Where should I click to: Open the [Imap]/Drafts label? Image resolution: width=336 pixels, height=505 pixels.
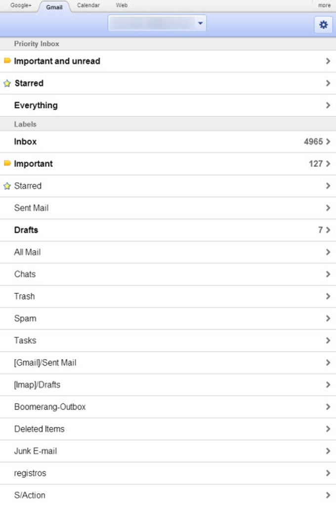click(x=168, y=384)
